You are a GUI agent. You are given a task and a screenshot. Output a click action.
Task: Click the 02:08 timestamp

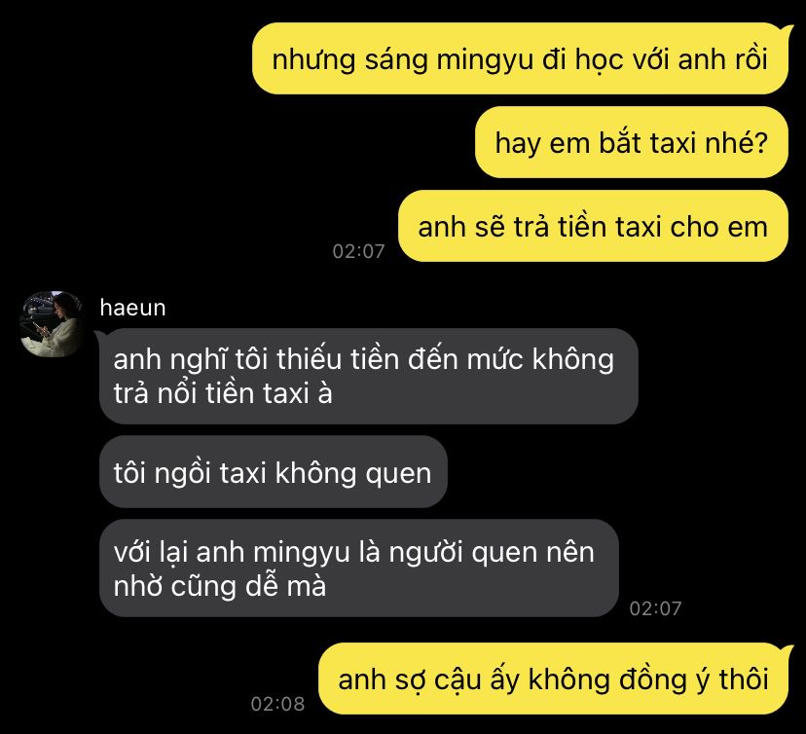277,704
